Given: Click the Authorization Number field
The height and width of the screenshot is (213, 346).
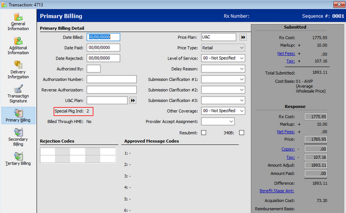Looking at the screenshot, I should [112, 79].
